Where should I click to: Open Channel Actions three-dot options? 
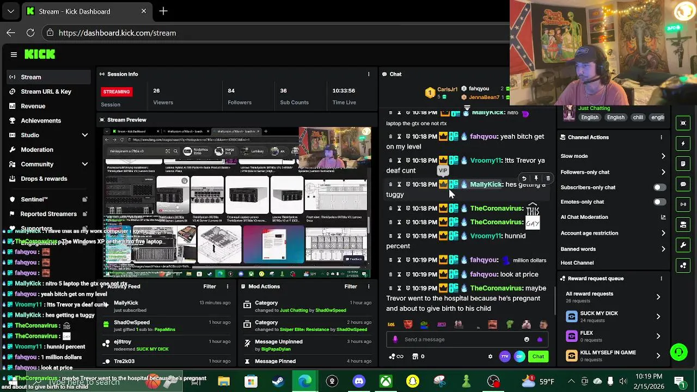661,137
